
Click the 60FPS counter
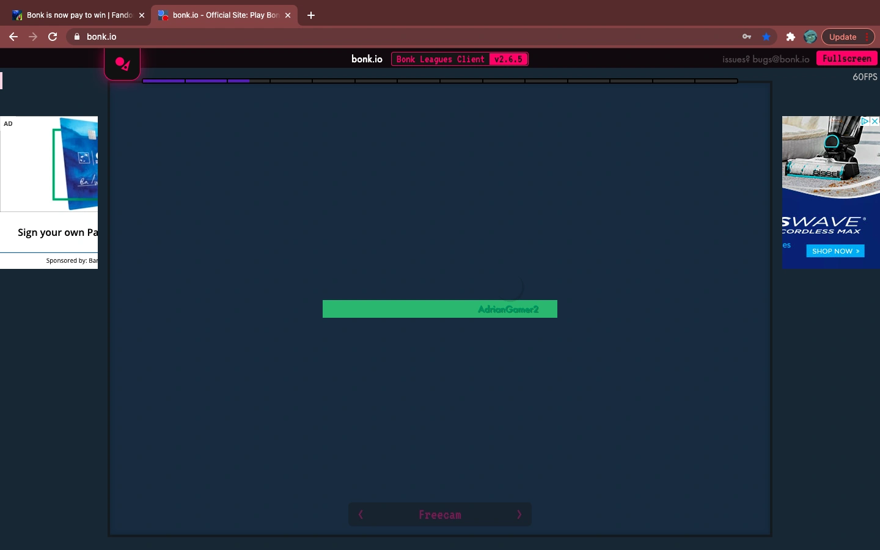865,77
